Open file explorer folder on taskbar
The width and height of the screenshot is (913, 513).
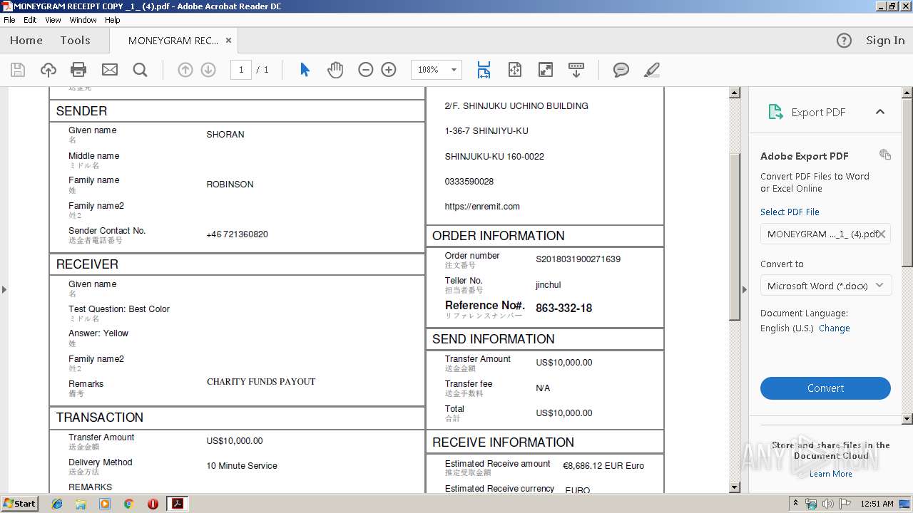(81, 504)
